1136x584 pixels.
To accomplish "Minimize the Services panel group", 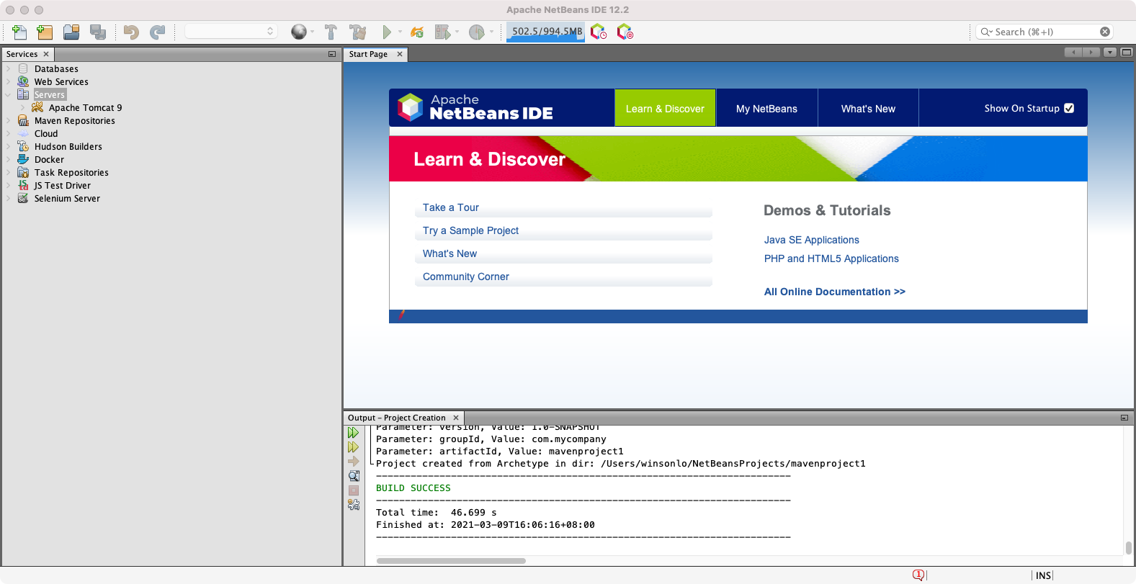I will (x=332, y=54).
